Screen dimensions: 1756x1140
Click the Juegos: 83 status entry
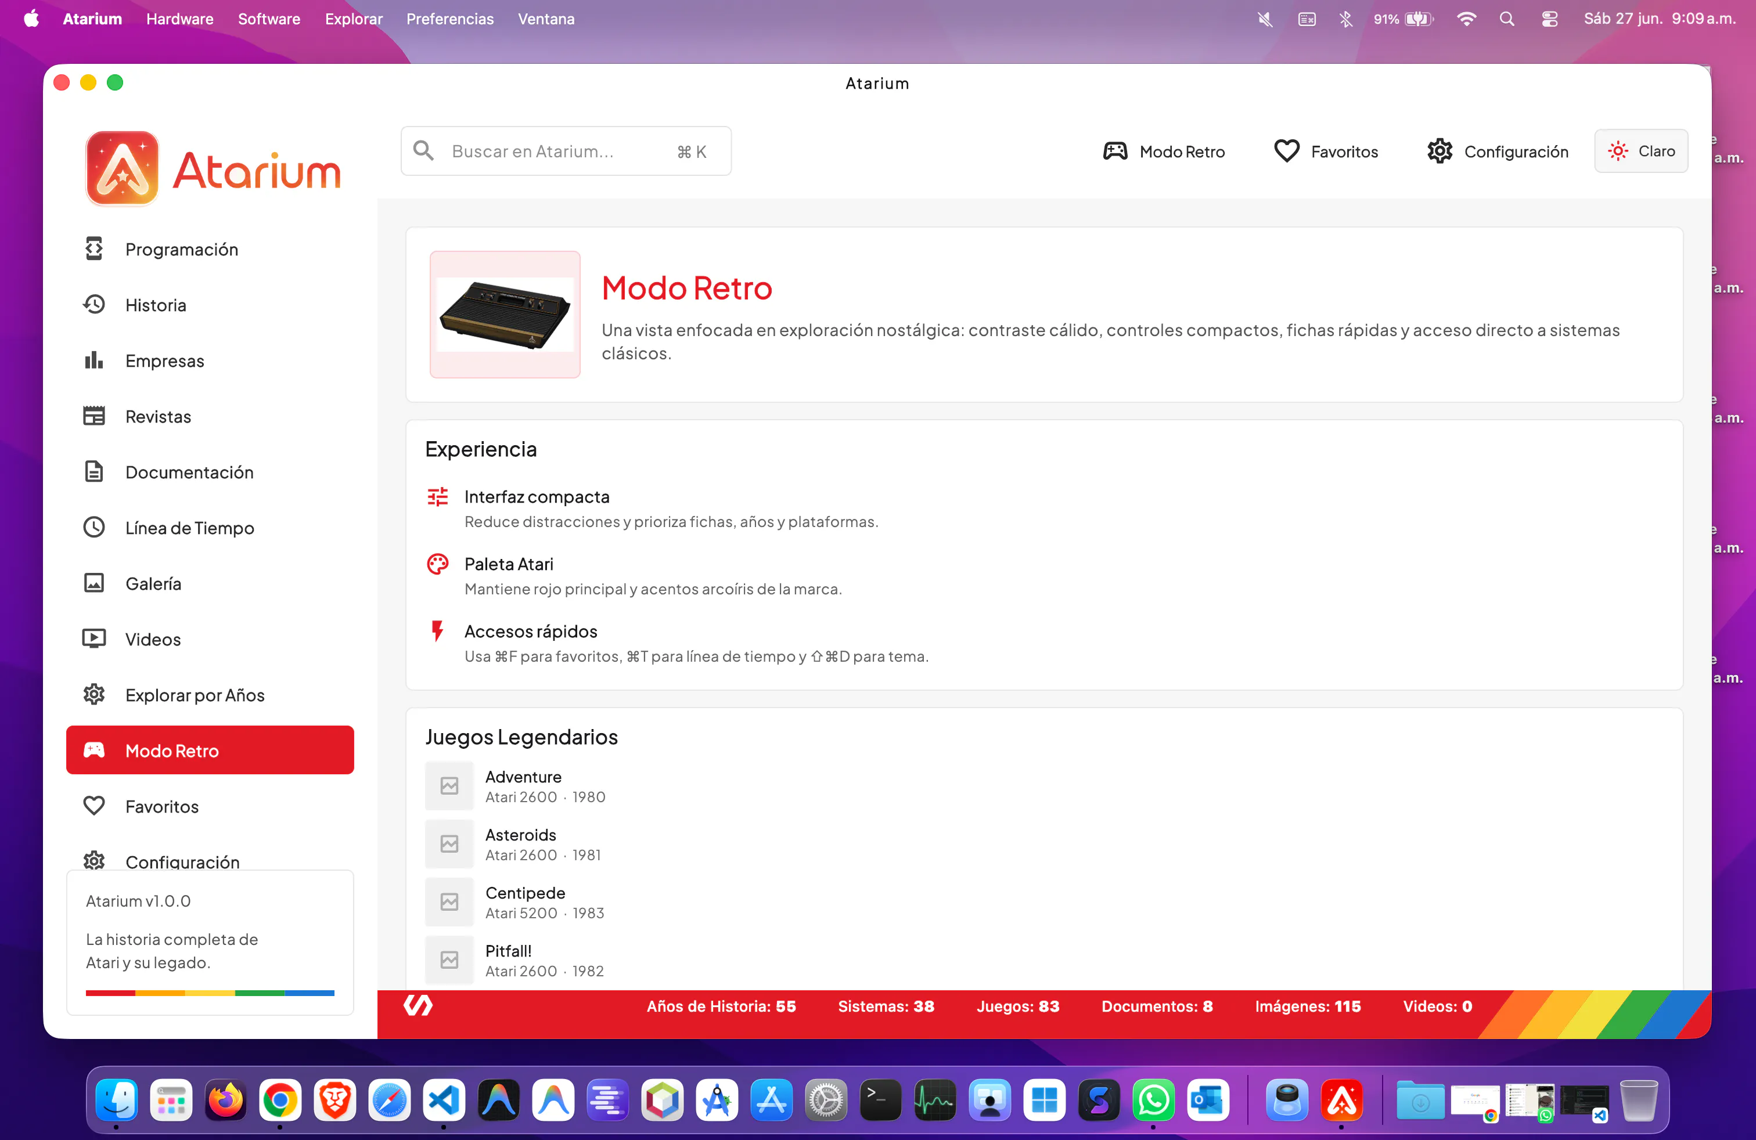pos(1018,1006)
